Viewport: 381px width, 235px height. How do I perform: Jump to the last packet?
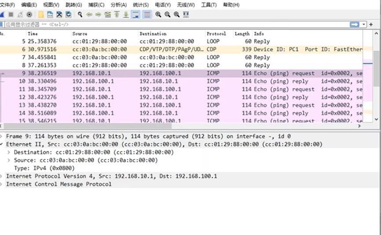point(126,15)
